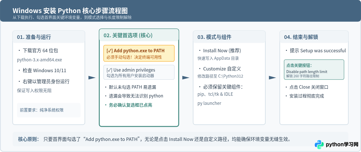
Task: Click the bullet "检查 Windows 10/11"
Action: (42, 70)
